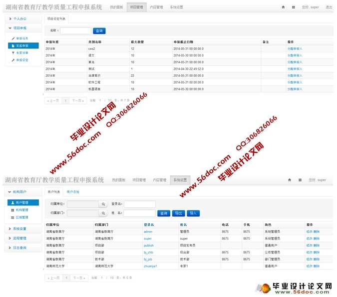Open 项目管理 tab on user management screen
This screenshot has height=297, width=337.
pos(139,180)
